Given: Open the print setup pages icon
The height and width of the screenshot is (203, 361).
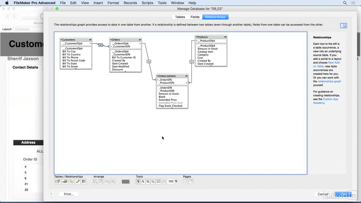Looking at the screenshot, I should pos(191,181).
